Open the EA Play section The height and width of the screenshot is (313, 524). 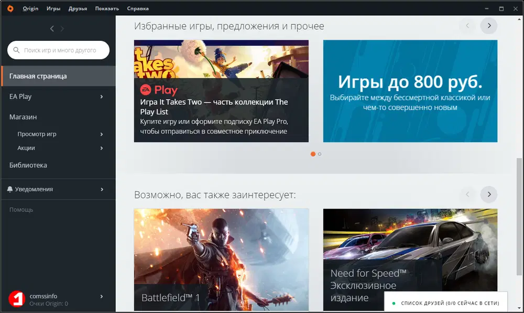(20, 96)
